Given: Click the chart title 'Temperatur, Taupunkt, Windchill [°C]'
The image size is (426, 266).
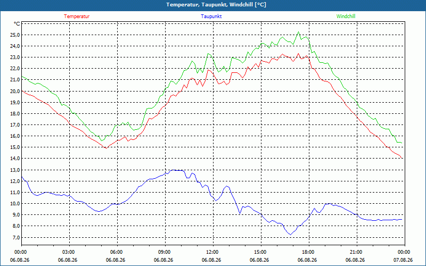Looking at the screenshot, I should 216,5.
